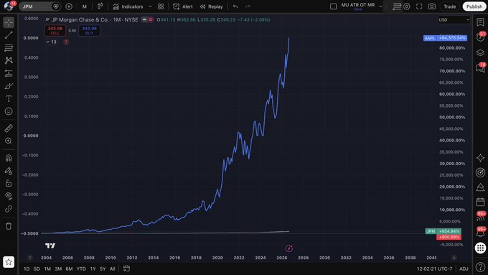Start bar Replay mode
The height and width of the screenshot is (275, 488).
tap(211, 6)
